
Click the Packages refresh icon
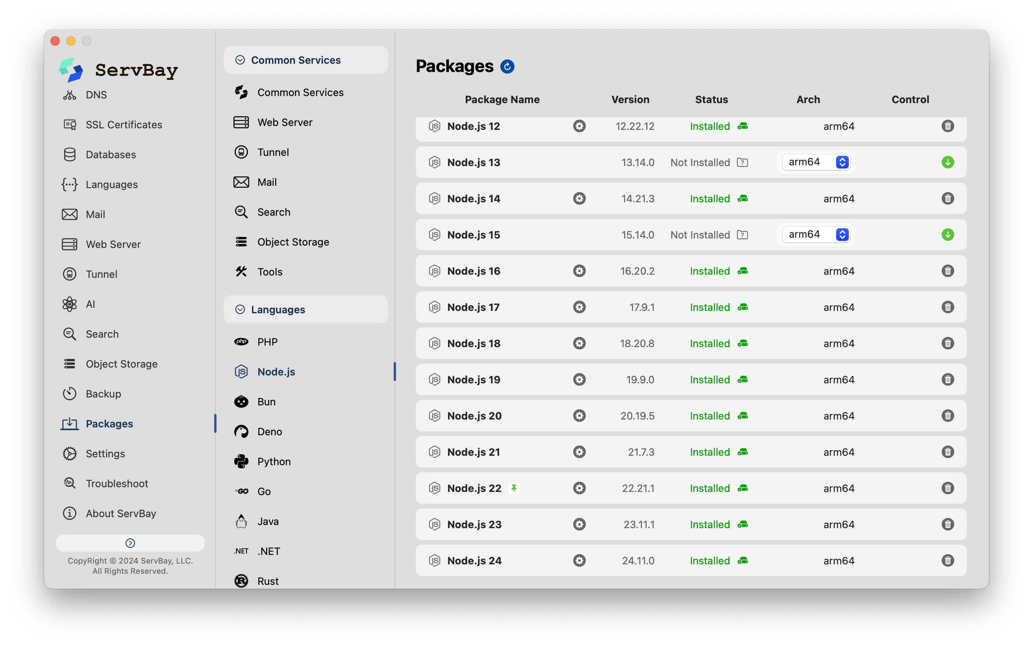tap(507, 67)
